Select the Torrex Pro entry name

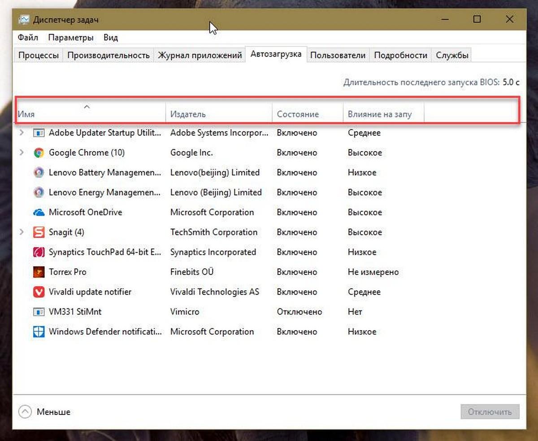point(67,272)
